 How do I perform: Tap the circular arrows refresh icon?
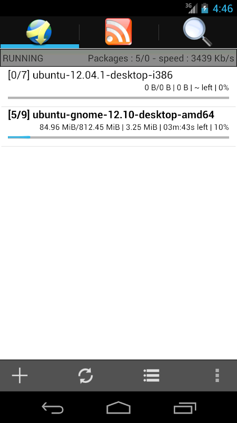coord(85,375)
